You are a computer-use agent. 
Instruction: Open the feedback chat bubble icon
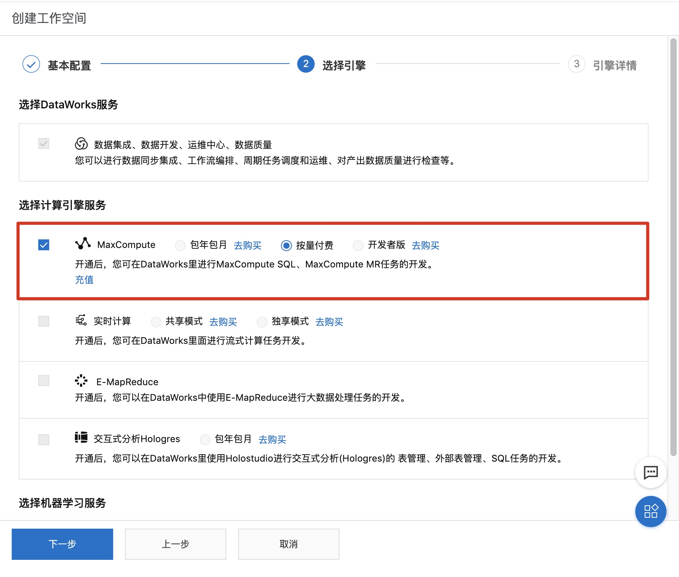[651, 473]
